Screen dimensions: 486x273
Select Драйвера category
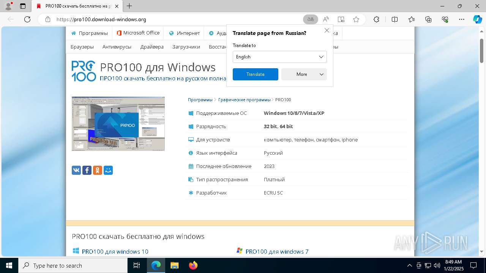[152, 47]
